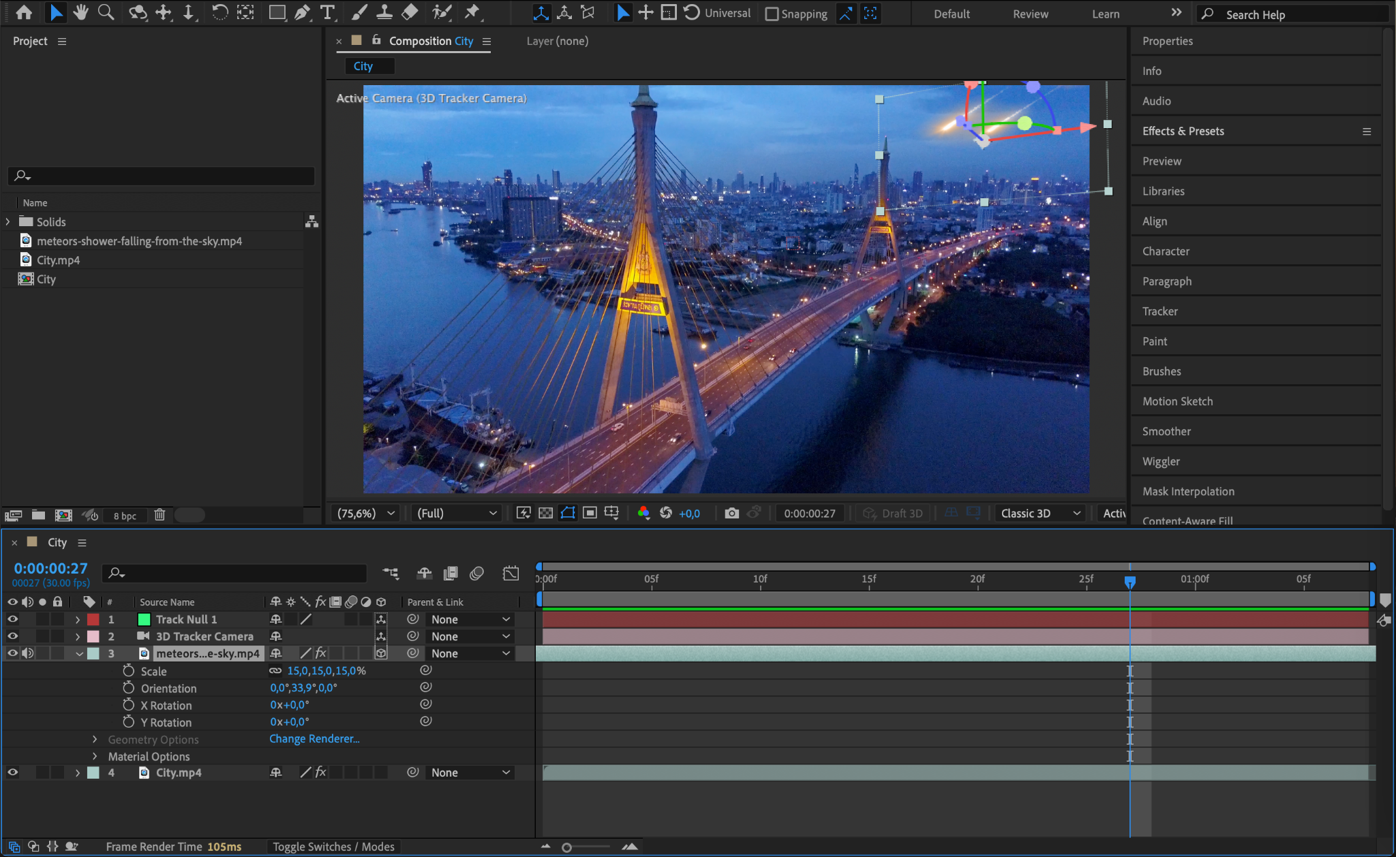Select the Puppet Pin tool
The image size is (1396, 857).
[472, 12]
